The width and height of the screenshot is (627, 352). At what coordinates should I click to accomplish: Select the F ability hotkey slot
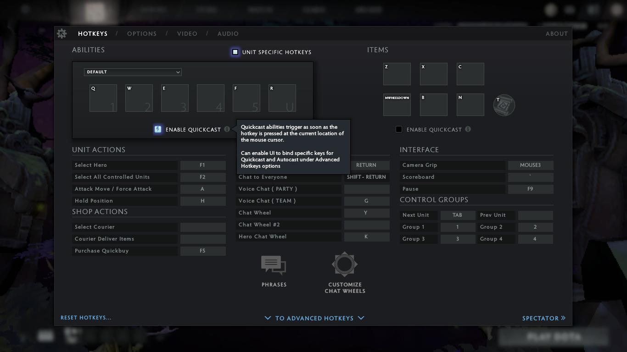pyautogui.click(x=246, y=98)
